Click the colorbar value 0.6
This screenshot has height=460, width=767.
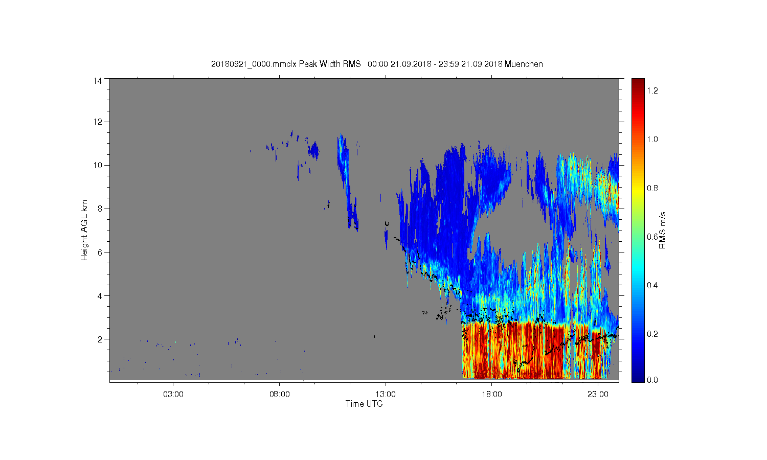point(652,237)
